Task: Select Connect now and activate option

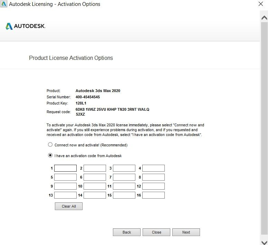Action: [50, 145]
